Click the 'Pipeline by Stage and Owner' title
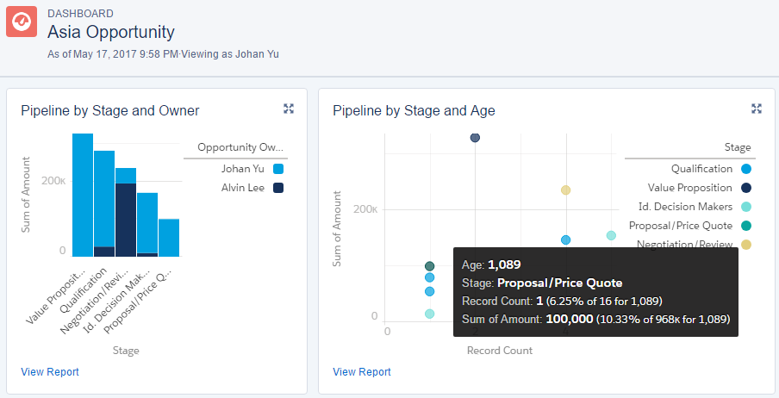This screenshot has width=779, height=398. coord(109,110)
